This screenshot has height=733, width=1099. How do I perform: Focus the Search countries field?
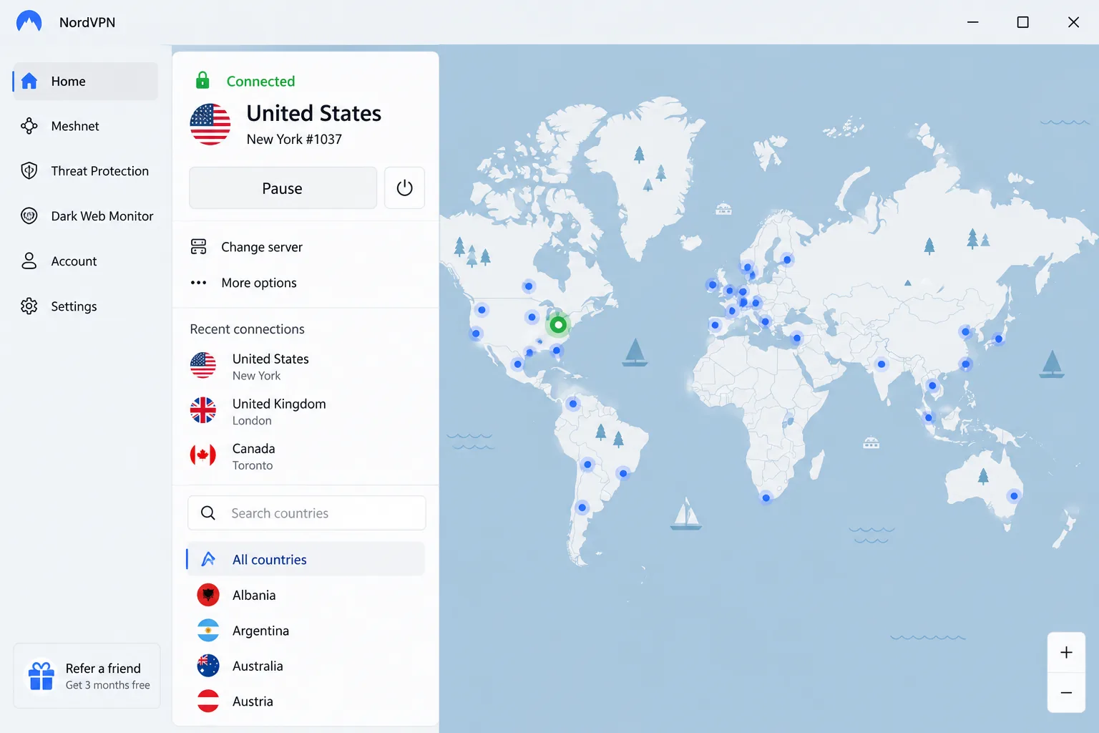click(306, 513)
